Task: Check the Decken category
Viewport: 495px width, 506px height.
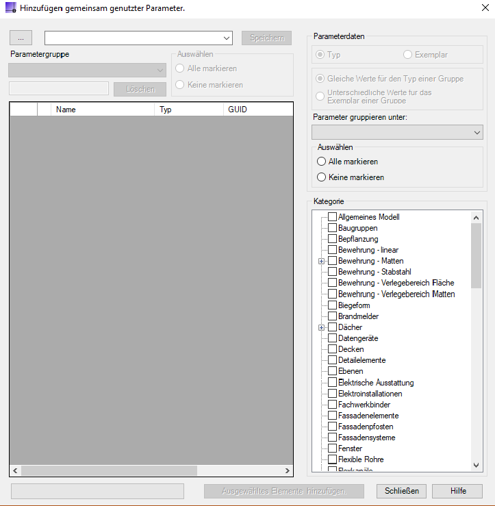Action: (332, 349)
